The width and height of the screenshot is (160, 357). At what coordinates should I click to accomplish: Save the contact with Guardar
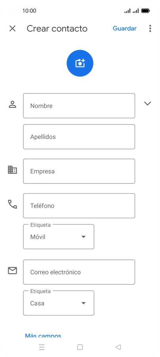[x=125, y=28]
